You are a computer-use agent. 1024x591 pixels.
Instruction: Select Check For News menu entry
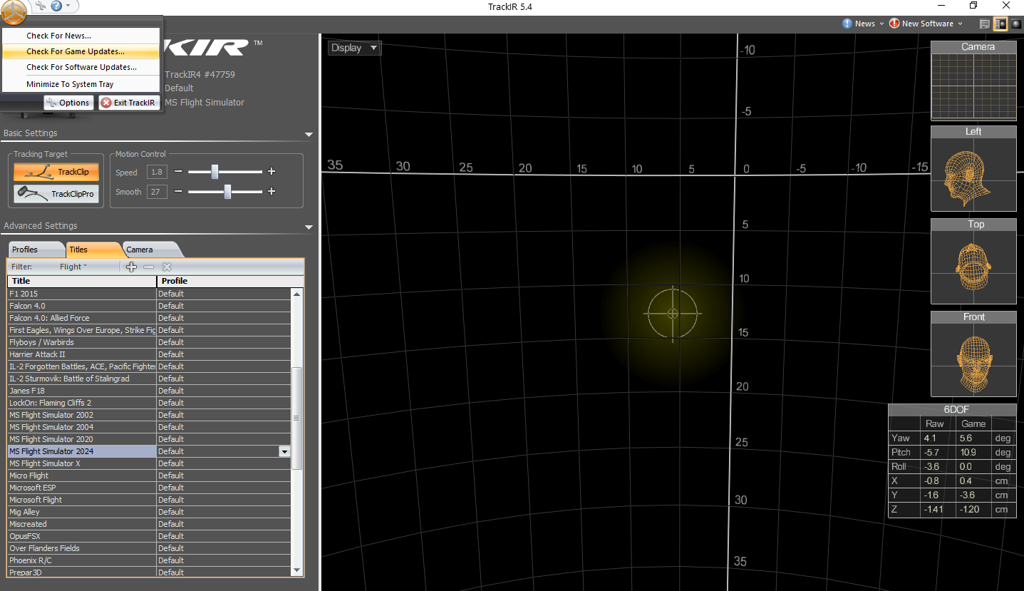click(80, 36)
